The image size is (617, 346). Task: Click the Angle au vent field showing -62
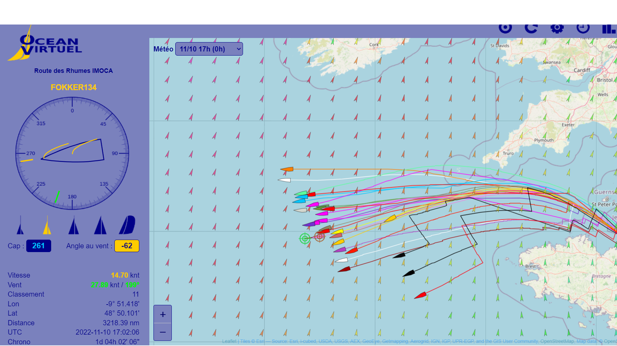point(127,246)
